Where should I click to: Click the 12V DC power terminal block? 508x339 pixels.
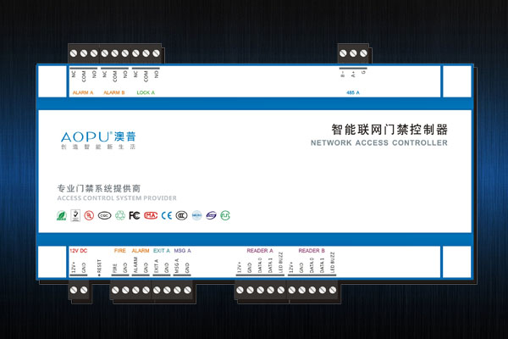[79, 290]
